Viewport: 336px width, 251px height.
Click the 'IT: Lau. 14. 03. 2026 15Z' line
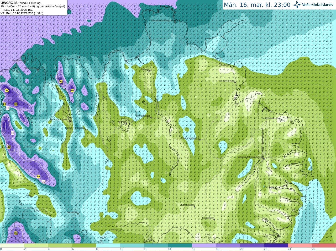(x=17, y=10)
